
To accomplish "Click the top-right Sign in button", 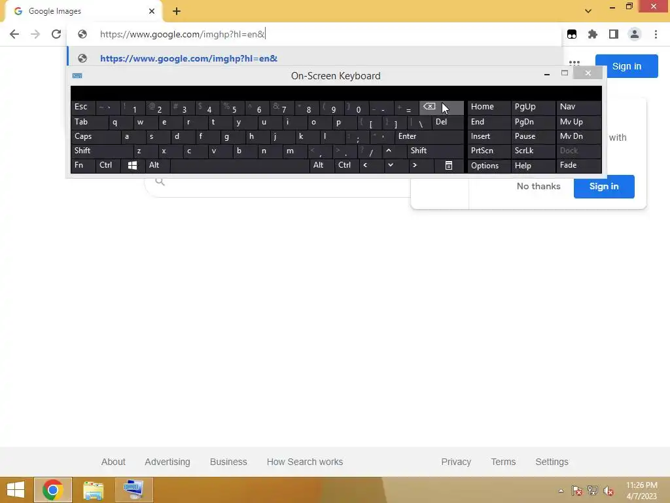I will (626, 66).
